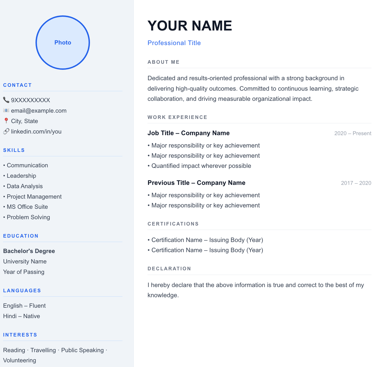Click the Public Speaking interest
383x367 pixels.
click(83, 350)
